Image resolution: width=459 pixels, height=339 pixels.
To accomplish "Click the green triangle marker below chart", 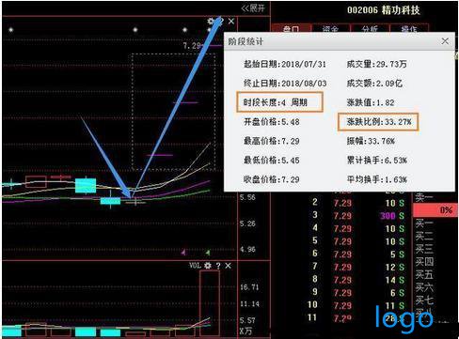I will tap(208, 252).
